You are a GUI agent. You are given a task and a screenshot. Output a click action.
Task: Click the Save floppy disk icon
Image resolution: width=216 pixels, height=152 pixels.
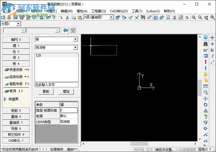click(x=16, y=17)
